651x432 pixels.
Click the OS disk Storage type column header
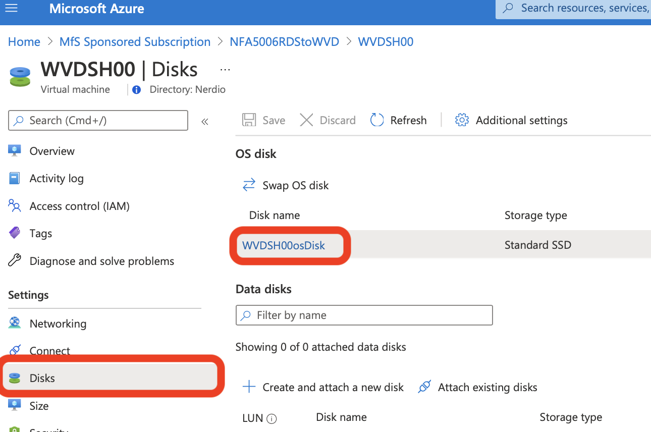[x=536, y=215]
